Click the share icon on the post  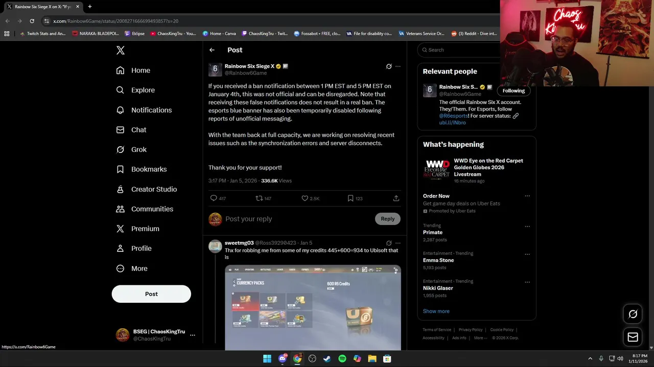[396, 198]
